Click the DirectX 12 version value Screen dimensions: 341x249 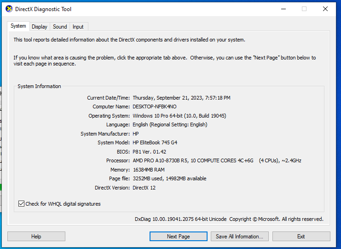(144, 188)
